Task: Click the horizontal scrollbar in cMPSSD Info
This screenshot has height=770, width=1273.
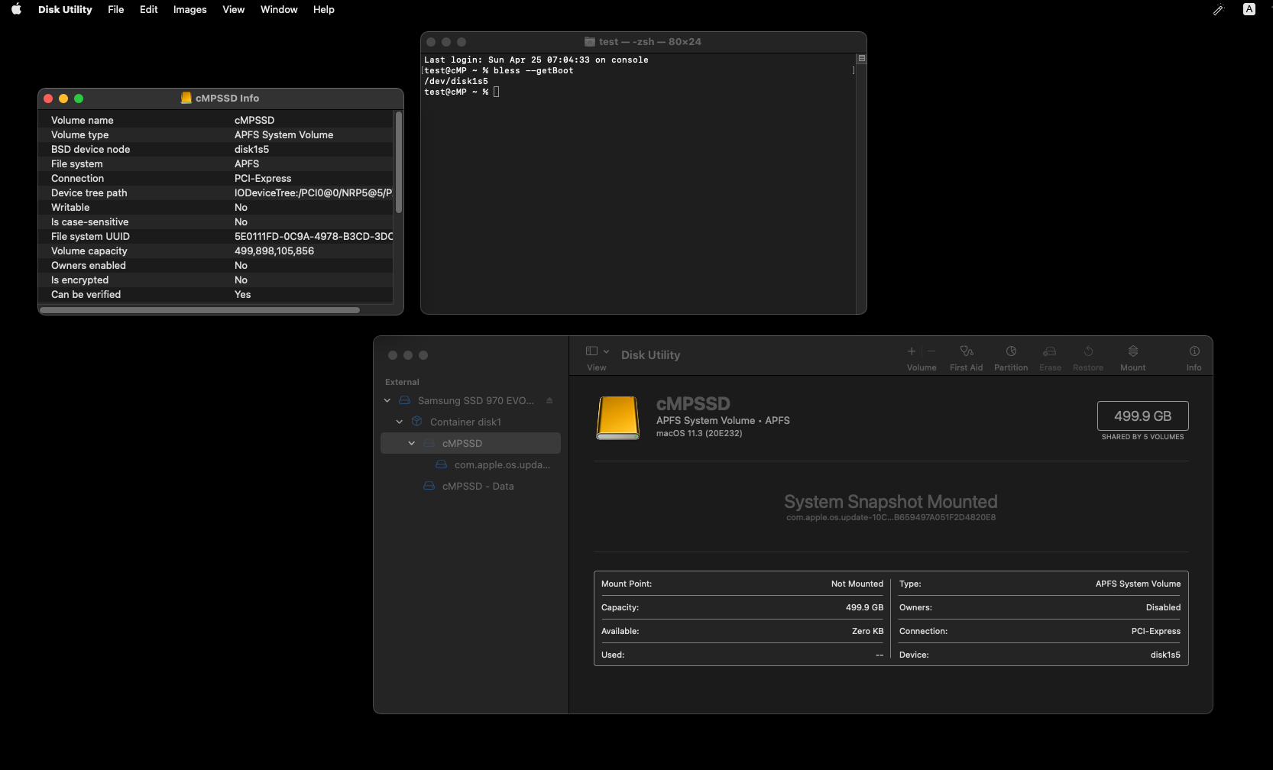Action: (199, 310)
